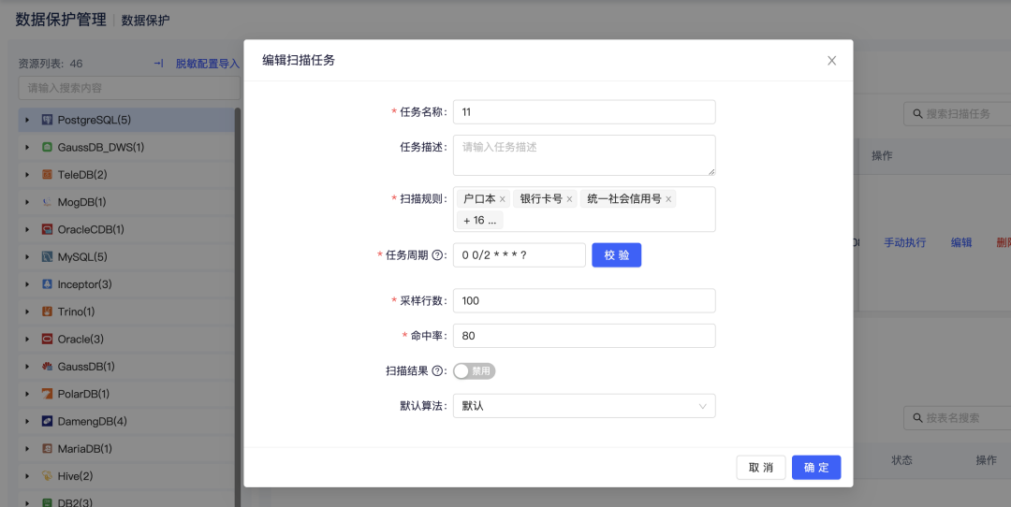
Task: Click the collapse panel arrow icon near 脱敏配置导入
Action: (158, 63)
